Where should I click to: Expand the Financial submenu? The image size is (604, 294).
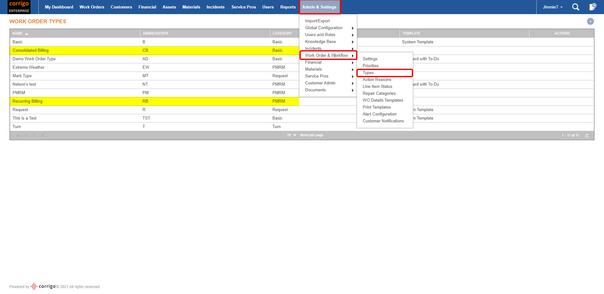313,62
